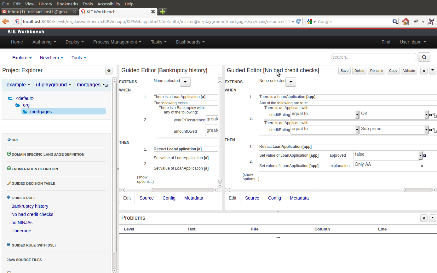
Task: Click the Project Explorer gear settings icon
Action: (109, 71)
